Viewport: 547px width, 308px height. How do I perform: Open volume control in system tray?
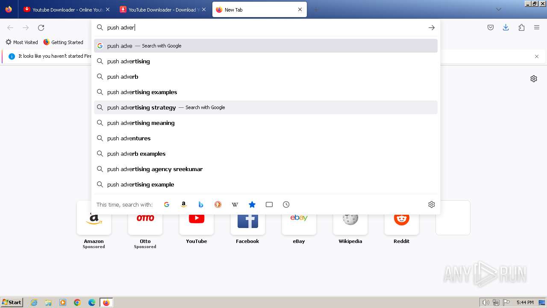point(485,302)
